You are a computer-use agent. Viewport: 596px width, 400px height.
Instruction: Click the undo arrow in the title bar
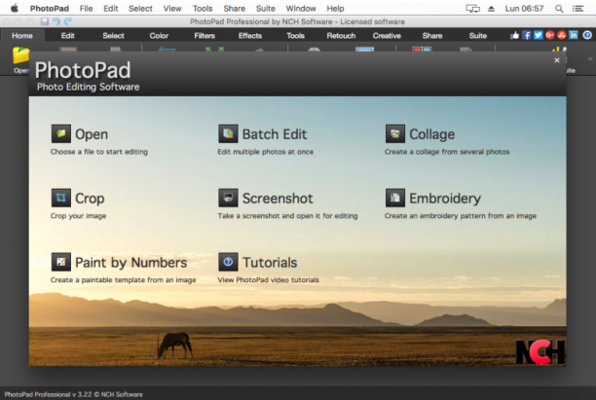[56, 21]
